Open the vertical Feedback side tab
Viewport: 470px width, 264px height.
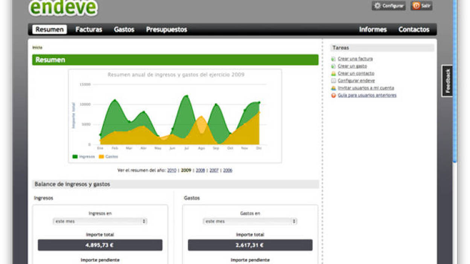tap(447, 81)
